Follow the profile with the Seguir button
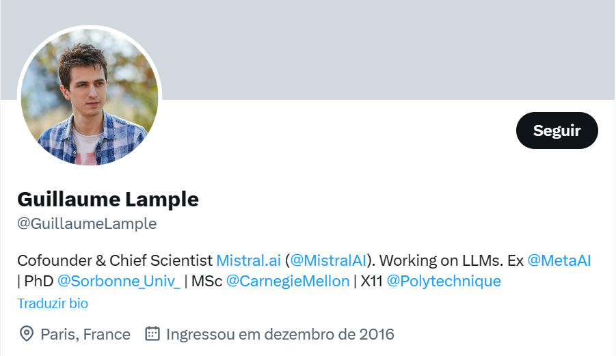 (557, 131)
